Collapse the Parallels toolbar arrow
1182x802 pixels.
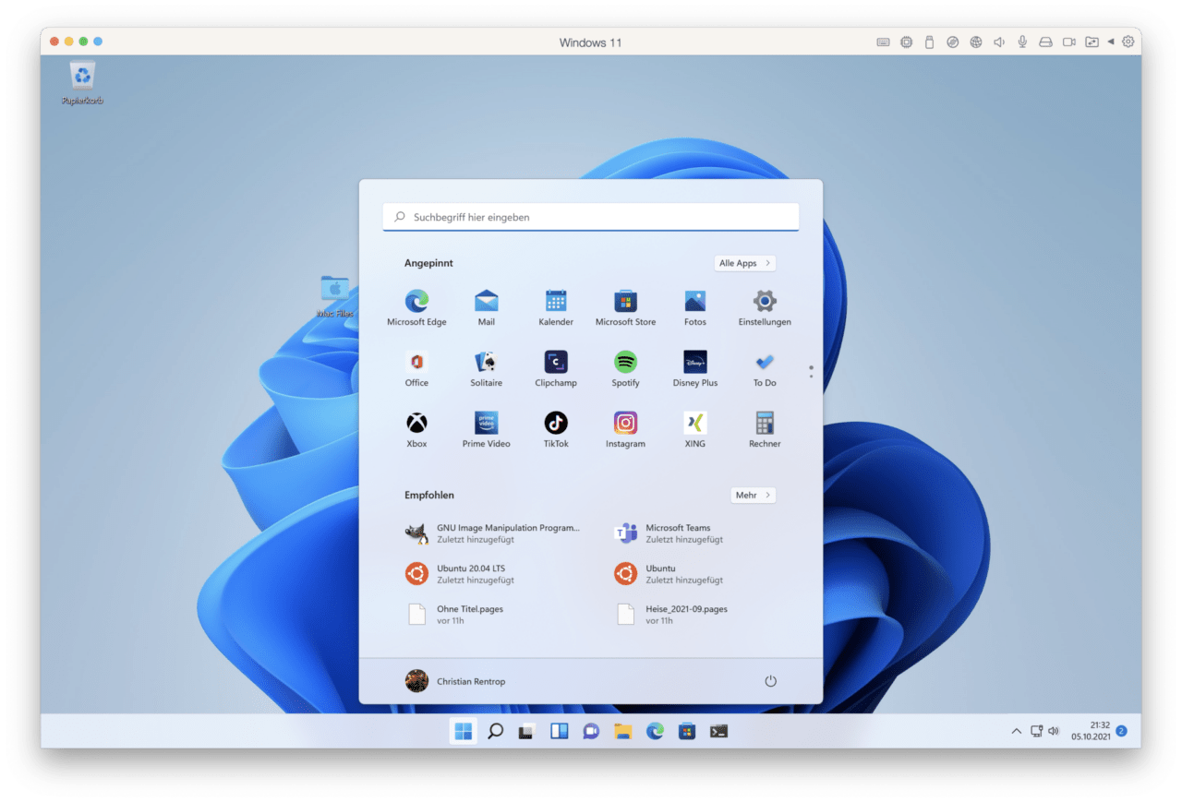1110,42
